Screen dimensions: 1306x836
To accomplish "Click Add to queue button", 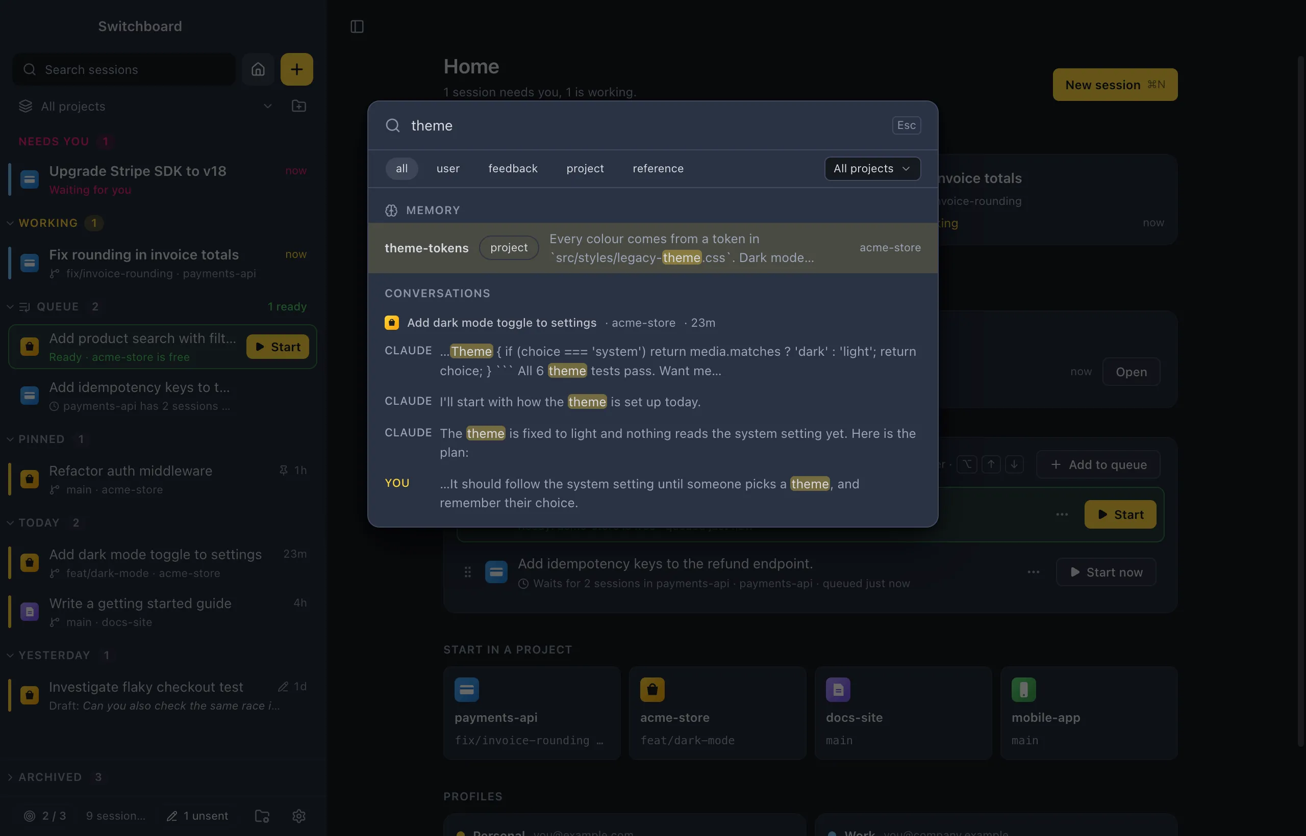I will click(1098, 464).
